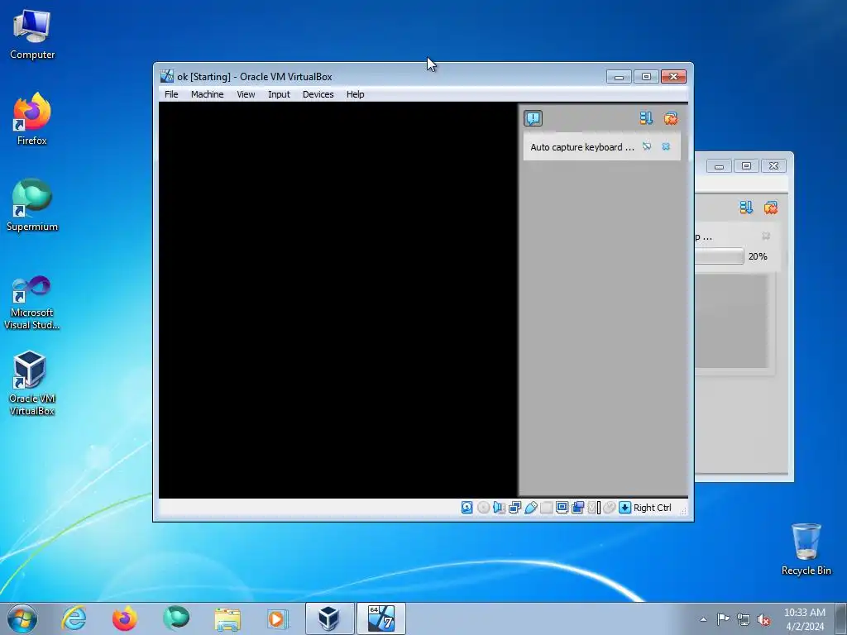
Task: Click the Action Center flag tray icon
Action: 723,619
